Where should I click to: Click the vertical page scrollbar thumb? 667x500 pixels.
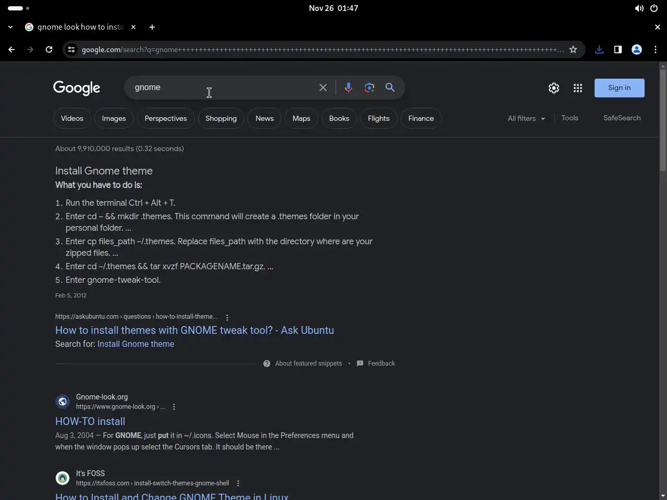coord(663,120)
